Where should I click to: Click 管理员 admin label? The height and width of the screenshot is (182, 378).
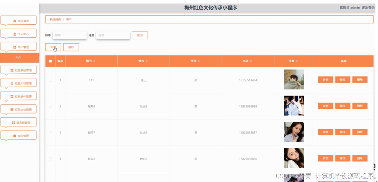click(x=350, y=8)
